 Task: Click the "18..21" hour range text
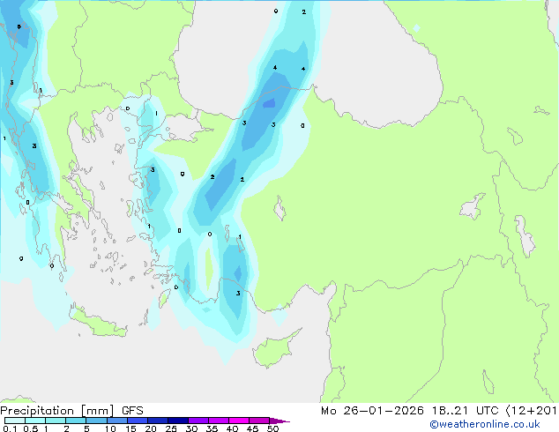(x=451, y=411)
